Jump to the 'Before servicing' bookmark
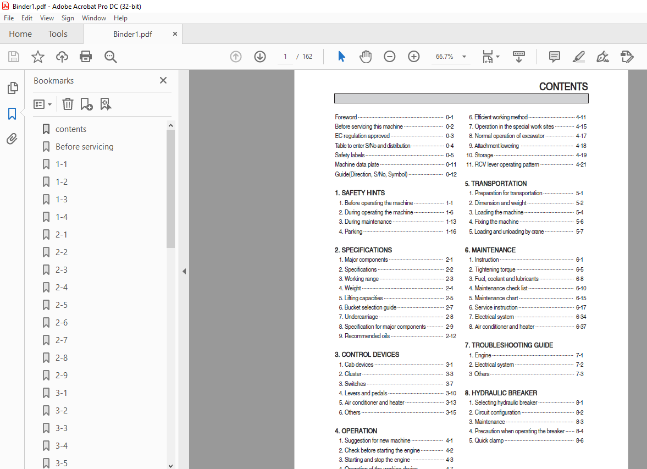The width and height of the screenshot is (647, 469). click(x=85, y=147)
